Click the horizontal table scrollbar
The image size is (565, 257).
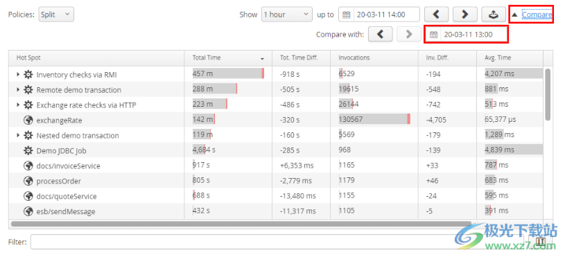(x=241, y=224)
